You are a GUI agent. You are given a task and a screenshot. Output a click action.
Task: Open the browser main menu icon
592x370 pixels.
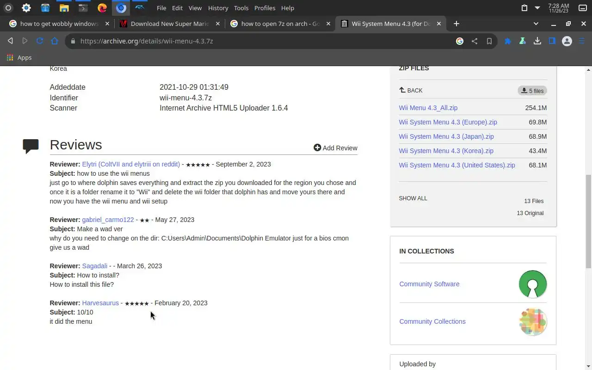click(582, 41)
